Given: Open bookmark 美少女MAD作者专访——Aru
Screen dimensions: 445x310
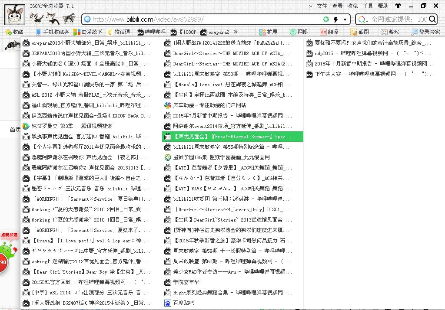Looking at the screenshot, I should coord(233,272).
